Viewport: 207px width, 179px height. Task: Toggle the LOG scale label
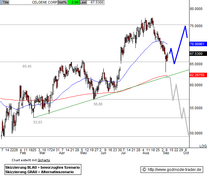point(203,146)
